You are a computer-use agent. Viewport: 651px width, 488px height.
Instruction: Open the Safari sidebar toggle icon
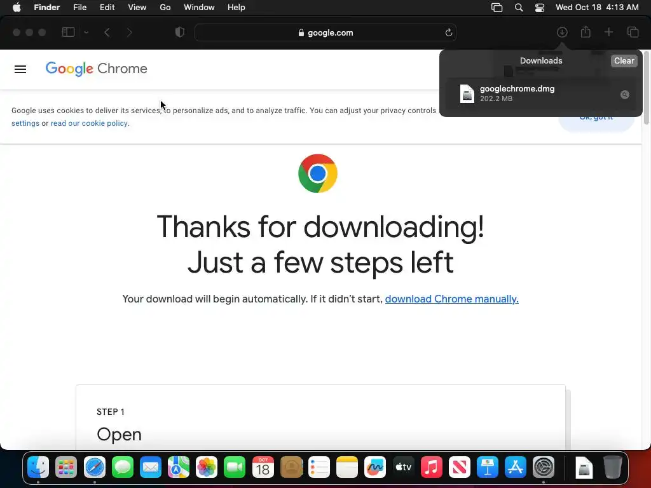[68, 32]
